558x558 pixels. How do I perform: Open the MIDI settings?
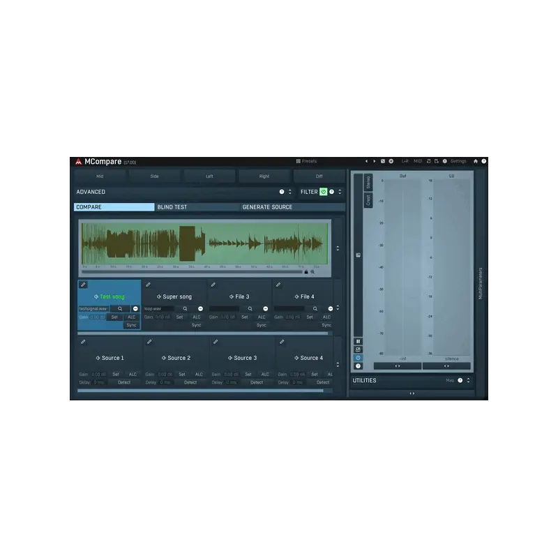coord(418,161)
